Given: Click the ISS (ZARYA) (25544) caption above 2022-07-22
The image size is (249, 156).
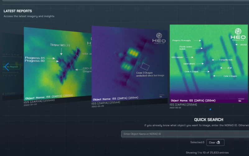Looking at the screenshot, I should 39,101.
